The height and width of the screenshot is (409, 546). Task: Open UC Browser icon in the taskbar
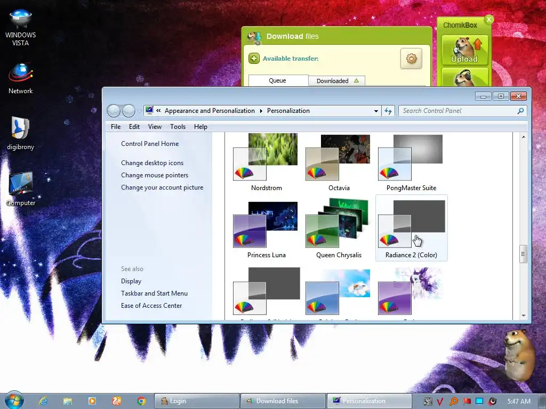click(117, 401)
